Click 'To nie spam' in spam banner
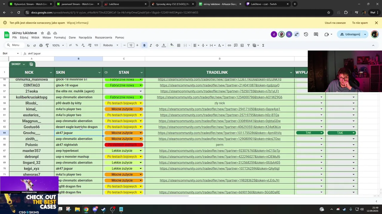This screenshot has width=382, height=214. pos(360,23)
